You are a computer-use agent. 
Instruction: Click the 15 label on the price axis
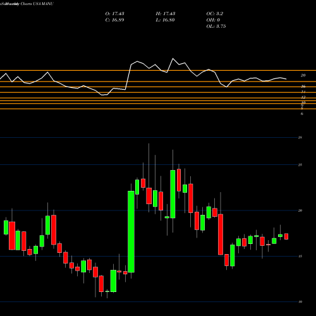pos(300,256)
